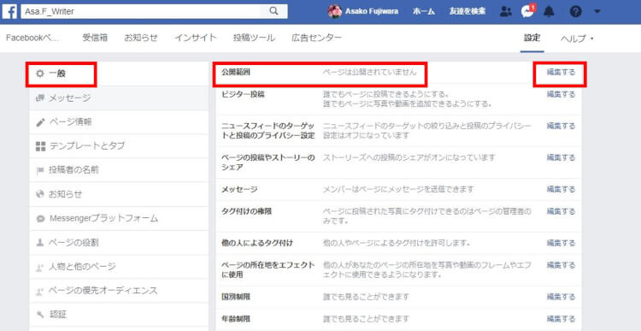Viewport: 641px width, 331px height.
Task: Select 認証 in sidebar
Action: click(x=119, y=315)
